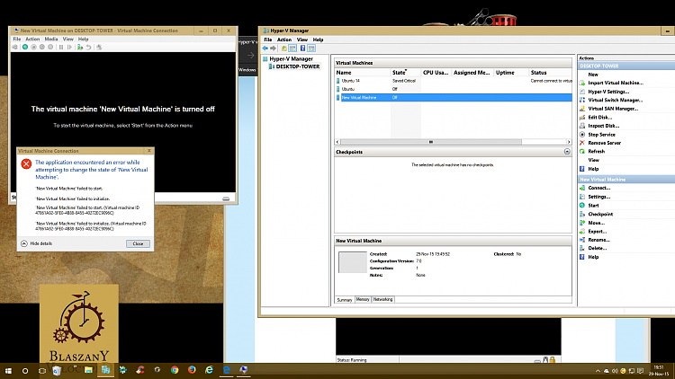Click the Turn Off icon in VM Connection toolbar
Image resolution: width=675 pixels, height=379 pixels.
(33, 48)
